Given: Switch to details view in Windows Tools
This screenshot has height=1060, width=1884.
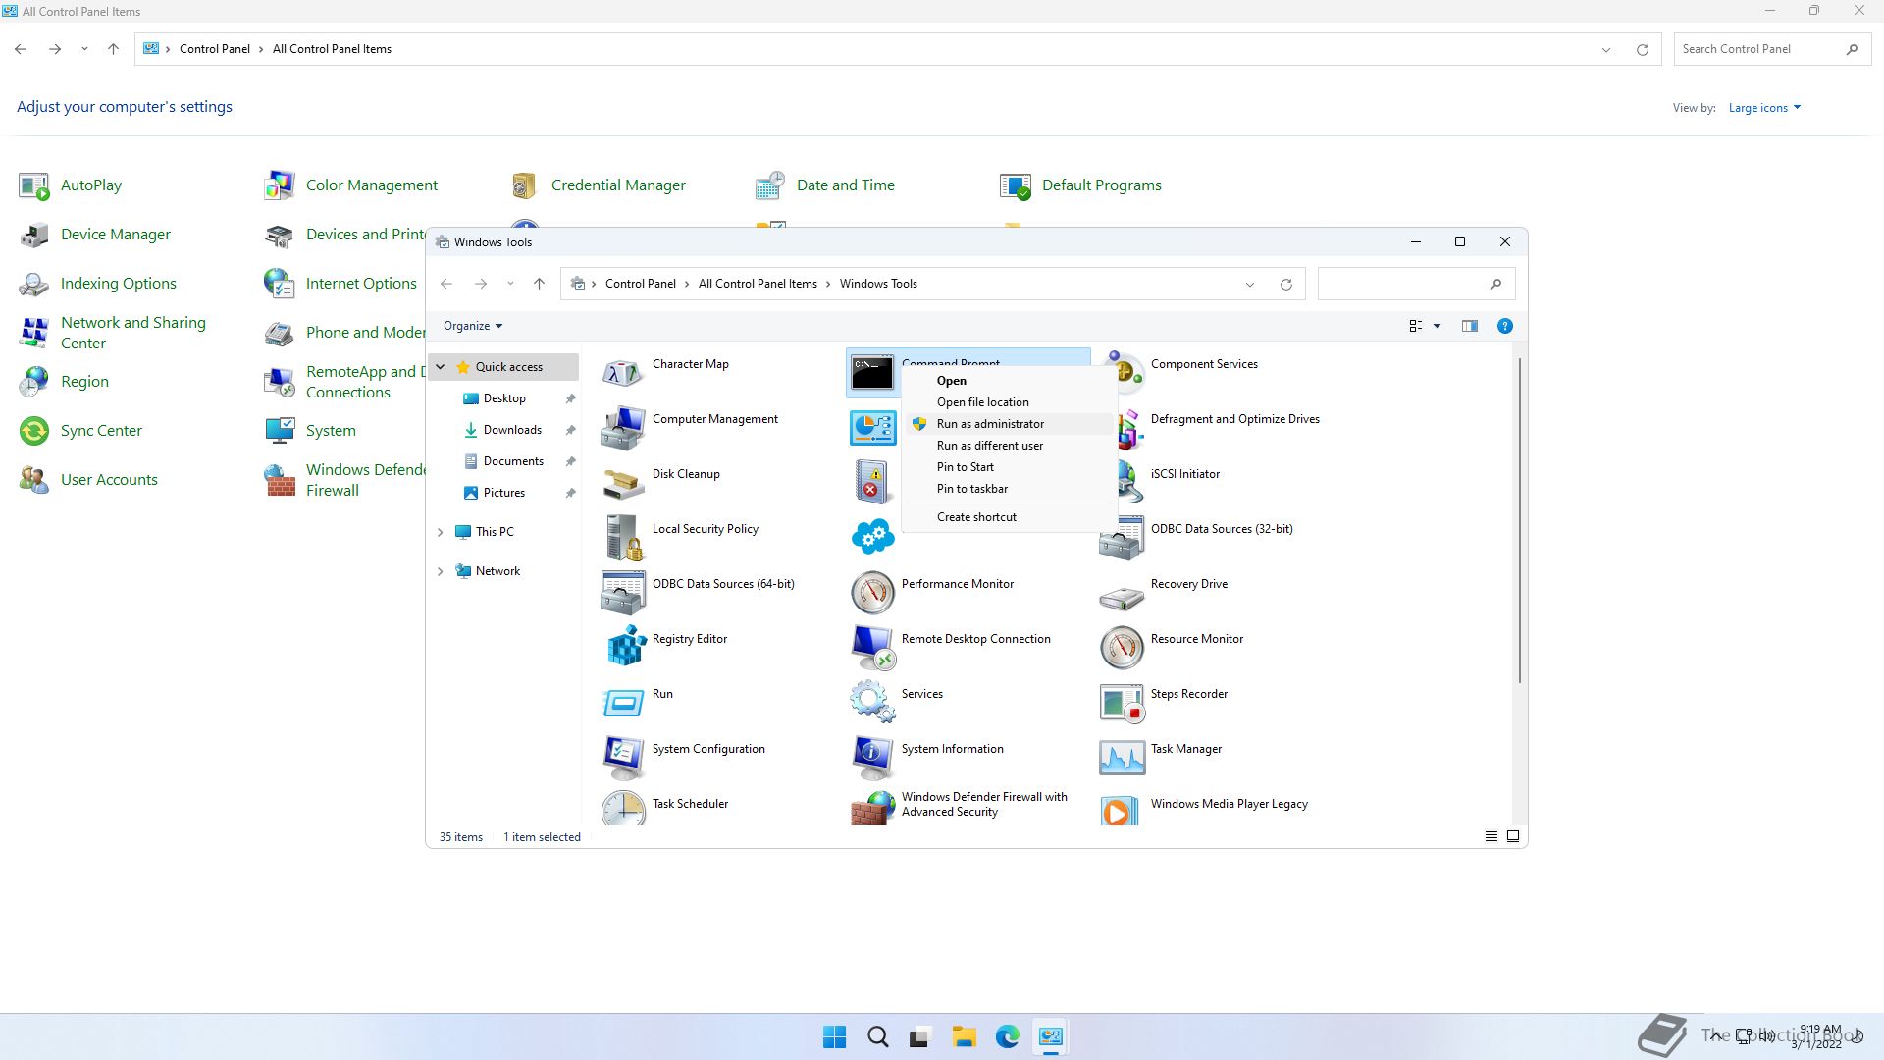Looking at the screenshot, I should pos(1491,836).
